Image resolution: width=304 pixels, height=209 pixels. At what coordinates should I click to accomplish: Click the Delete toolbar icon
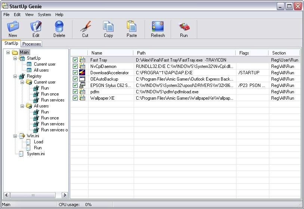click(59, 26)
